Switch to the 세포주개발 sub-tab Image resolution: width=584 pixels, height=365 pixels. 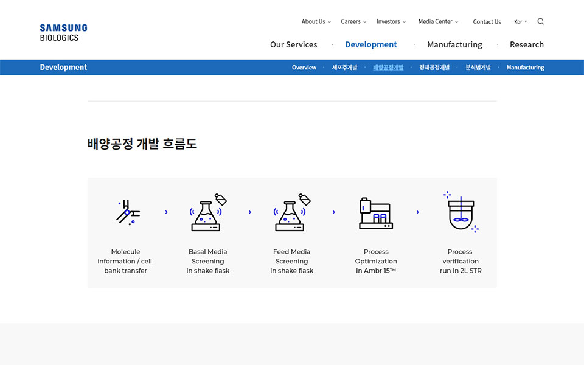click(344, 68)
